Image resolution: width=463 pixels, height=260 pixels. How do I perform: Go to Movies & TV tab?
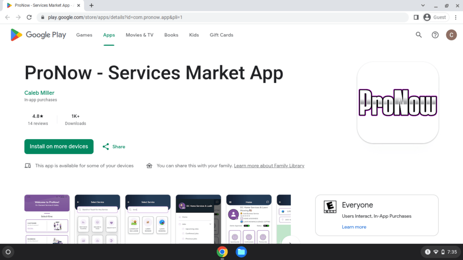[x=139, y=35]
